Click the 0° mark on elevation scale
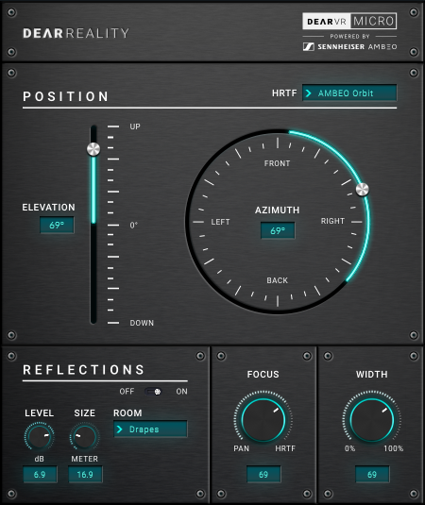The height and width of the screenshot is (505, 425). [134, 225]
